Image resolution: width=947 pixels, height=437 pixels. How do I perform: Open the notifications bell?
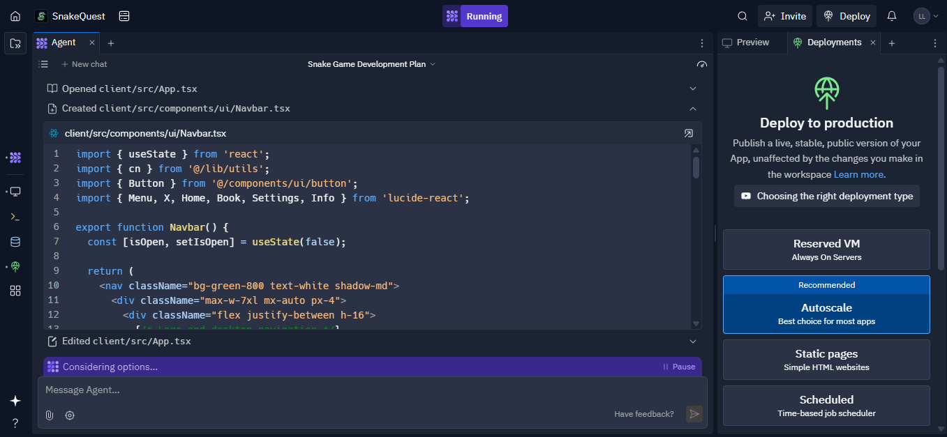[892, 16]
